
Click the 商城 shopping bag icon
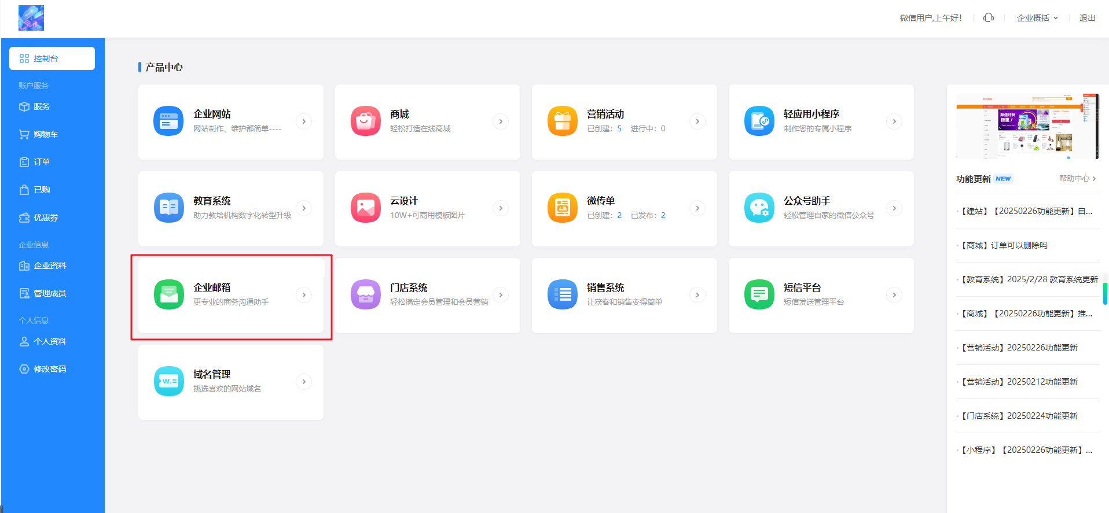365,121
